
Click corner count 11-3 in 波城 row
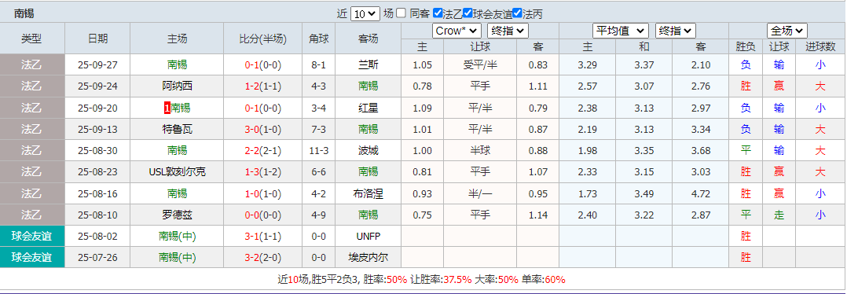(x=319, y=151)
